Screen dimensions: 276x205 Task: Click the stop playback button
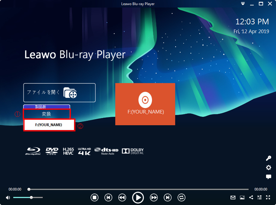point(95,197)
